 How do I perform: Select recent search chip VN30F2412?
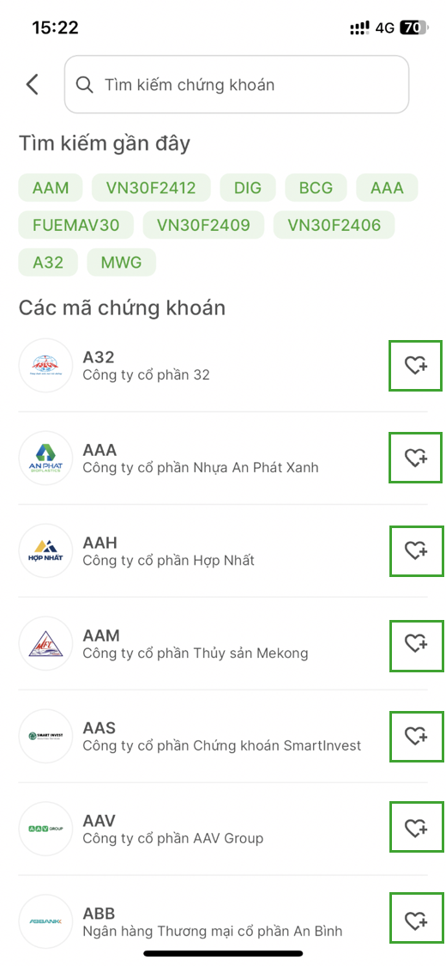coord(151,187)
